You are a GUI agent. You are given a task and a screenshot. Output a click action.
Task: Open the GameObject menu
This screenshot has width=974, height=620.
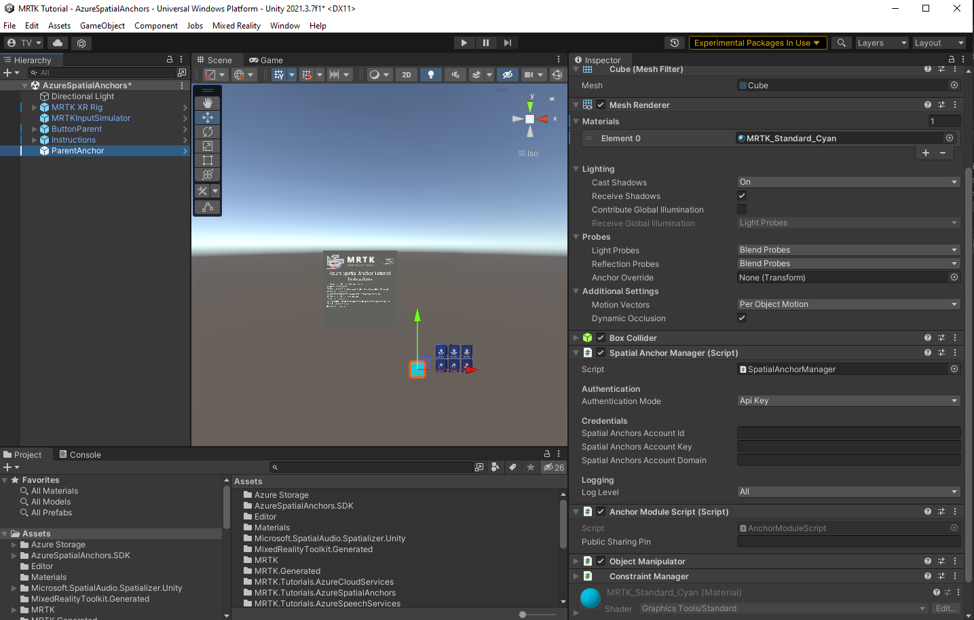tap(102, 26)
